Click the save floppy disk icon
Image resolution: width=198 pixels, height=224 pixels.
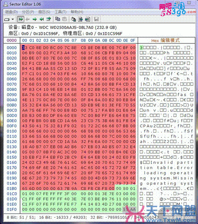(x=96, y=19)
